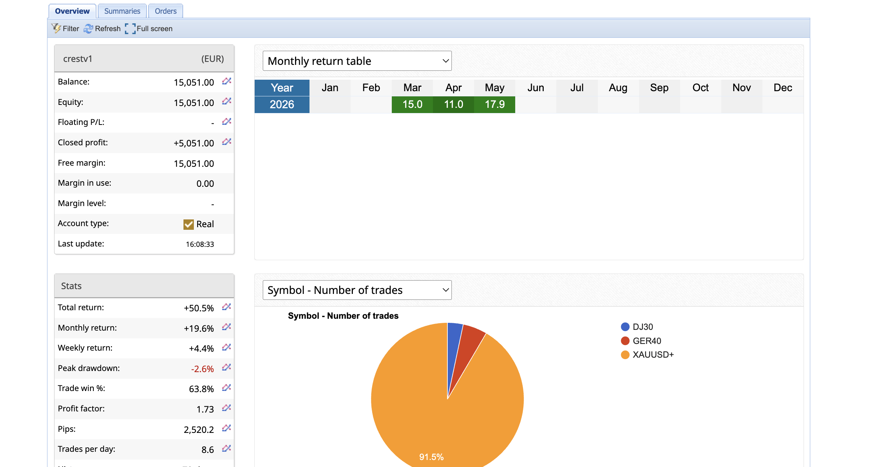Click the Real account type checkmark

(x=189, y=224)
